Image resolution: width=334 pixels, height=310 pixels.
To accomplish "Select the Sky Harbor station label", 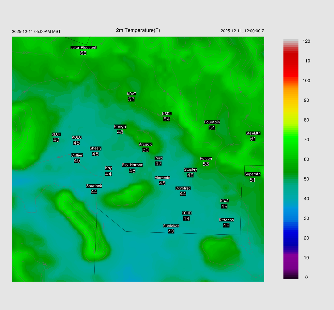I will click(x=132, y=165).
